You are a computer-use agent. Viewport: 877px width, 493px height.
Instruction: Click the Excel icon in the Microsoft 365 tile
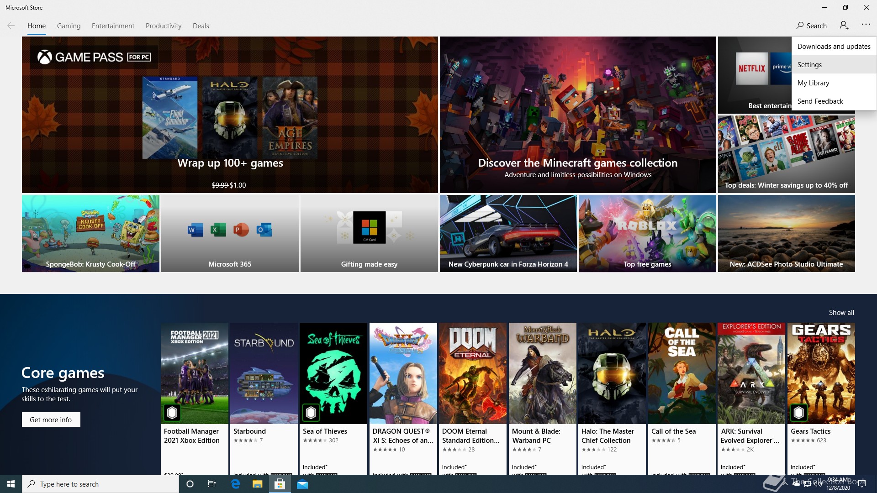(x=218, y=230)
